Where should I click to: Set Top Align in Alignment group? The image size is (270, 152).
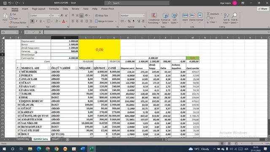73,16
